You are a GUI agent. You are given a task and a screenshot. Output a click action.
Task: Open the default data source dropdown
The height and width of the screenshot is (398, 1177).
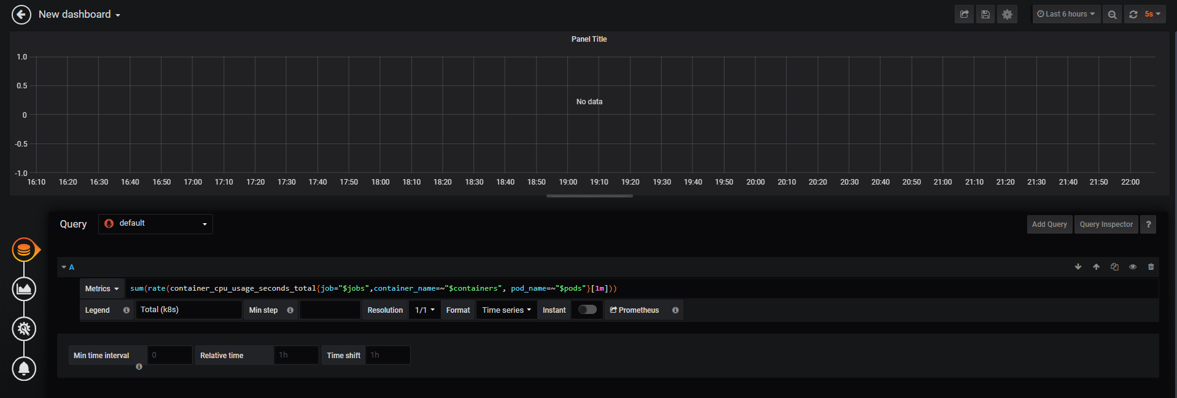click(155, 224)
